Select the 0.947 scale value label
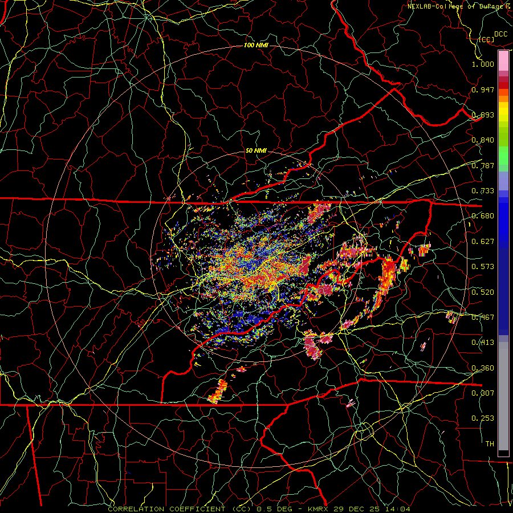Screen dimensions: 513x513 tap(483, 89)
